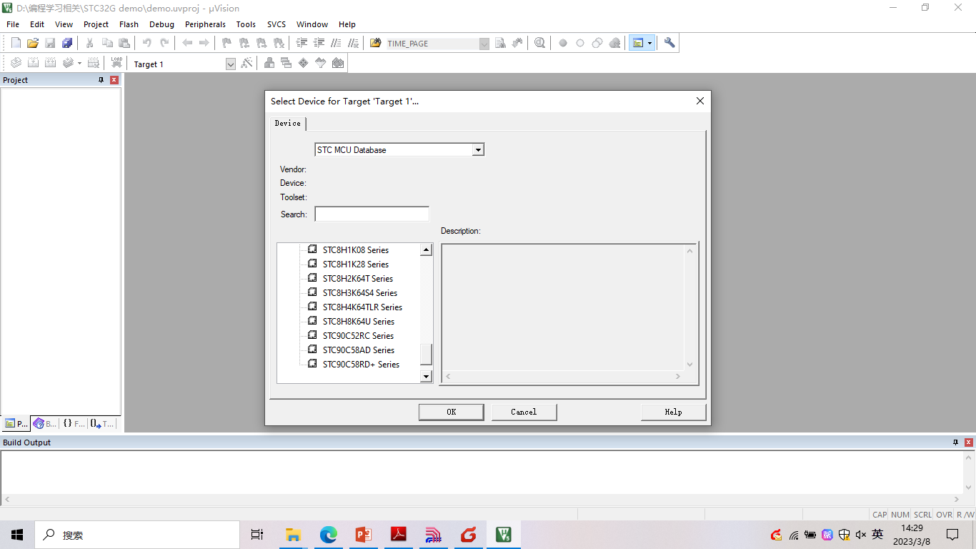Click the Save icon

coord(50,43)
